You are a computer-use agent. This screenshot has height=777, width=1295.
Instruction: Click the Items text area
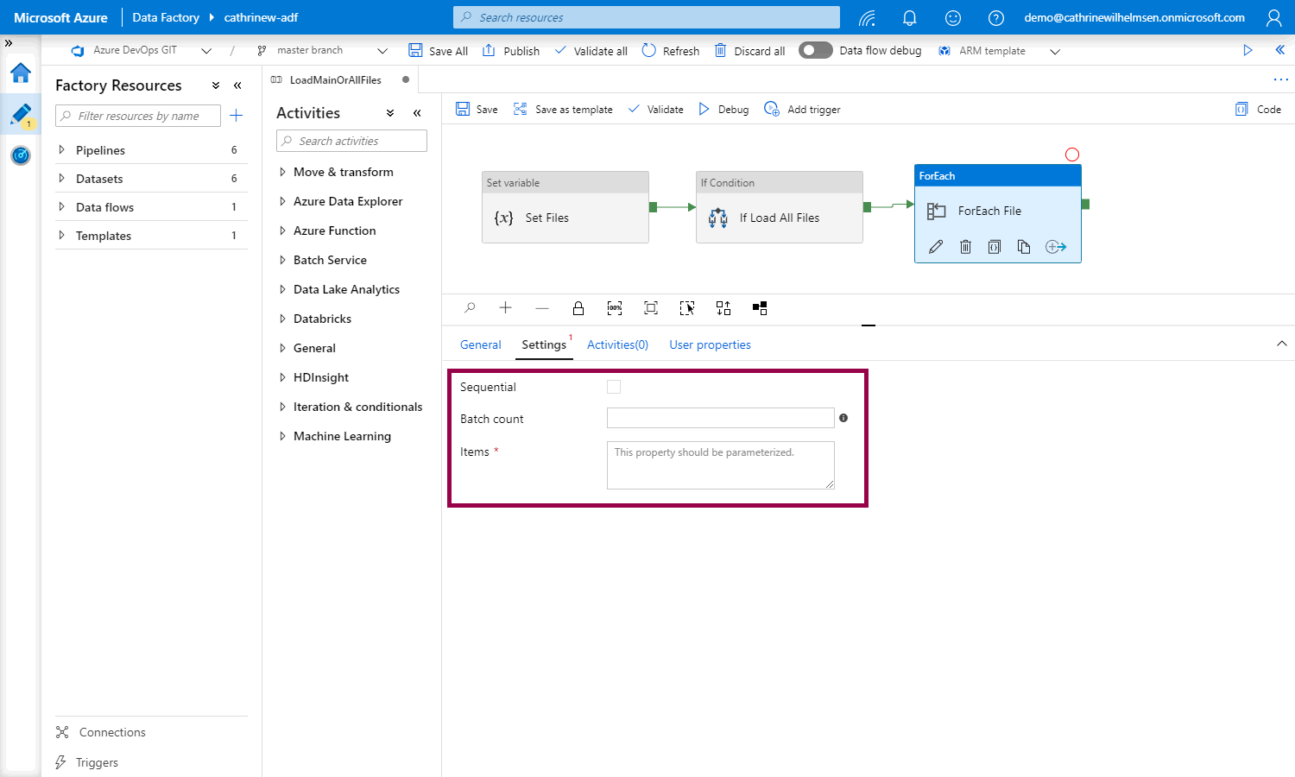coord(720,465)
